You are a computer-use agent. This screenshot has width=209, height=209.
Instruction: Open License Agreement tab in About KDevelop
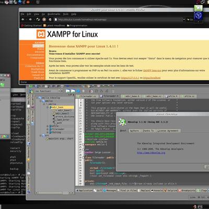click(168, 131)
